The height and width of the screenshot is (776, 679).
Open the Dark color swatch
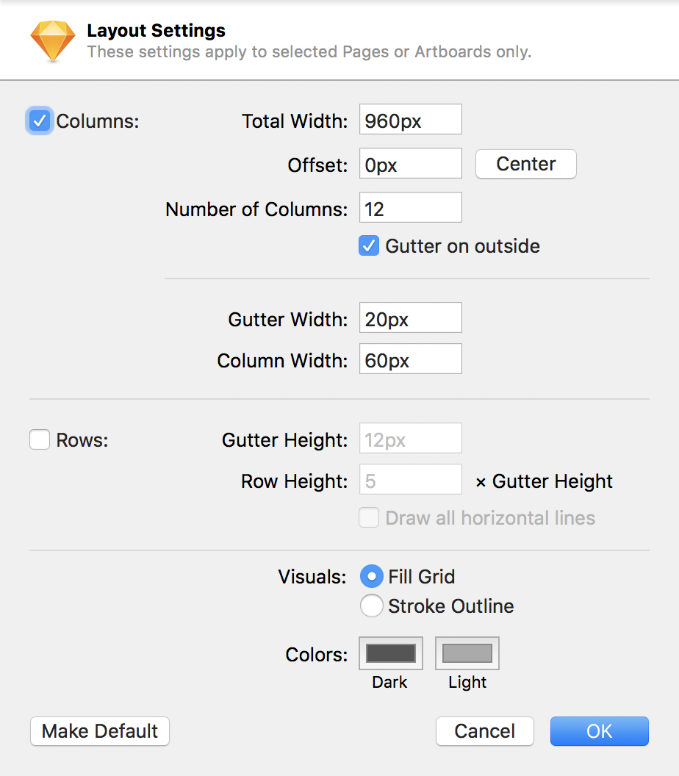[x=391, y=653]
